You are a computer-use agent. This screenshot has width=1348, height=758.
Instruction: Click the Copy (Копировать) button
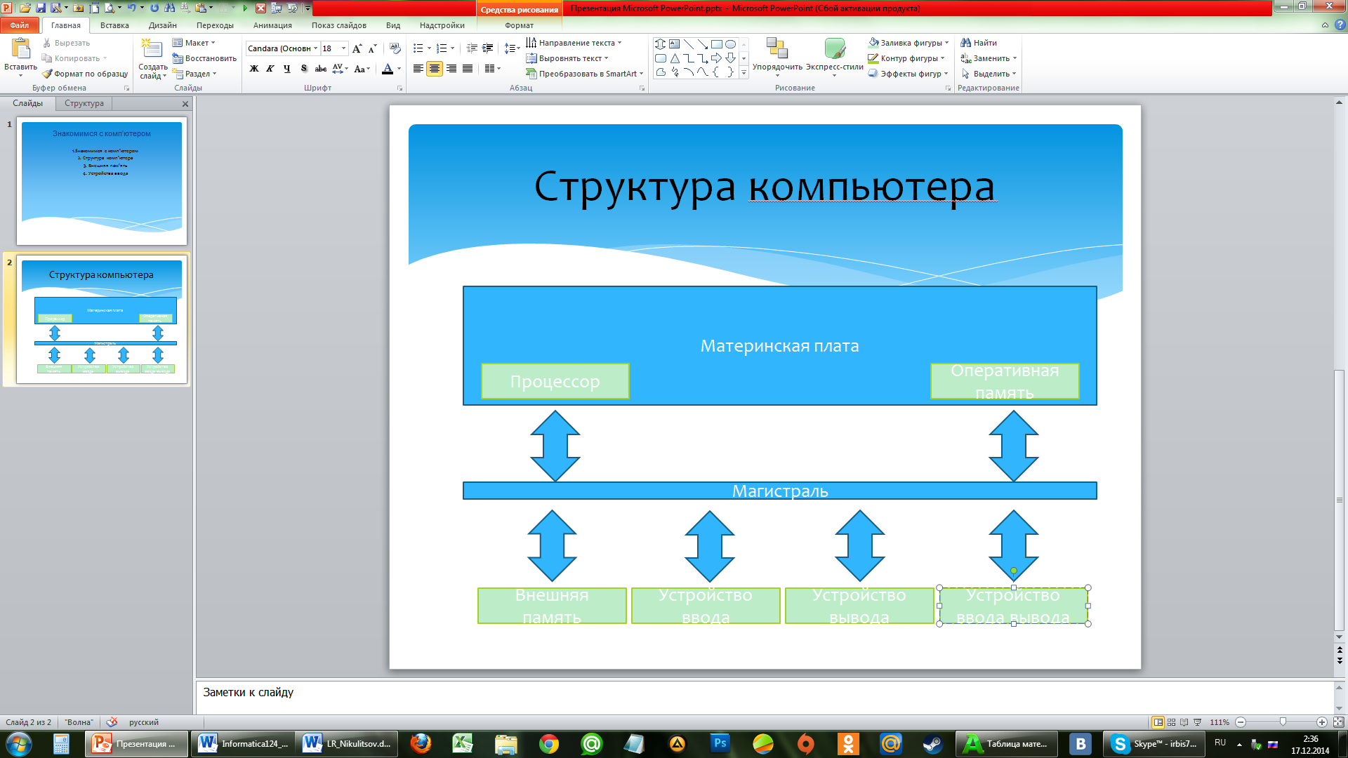pyautogui.click(x=74, y=58)
